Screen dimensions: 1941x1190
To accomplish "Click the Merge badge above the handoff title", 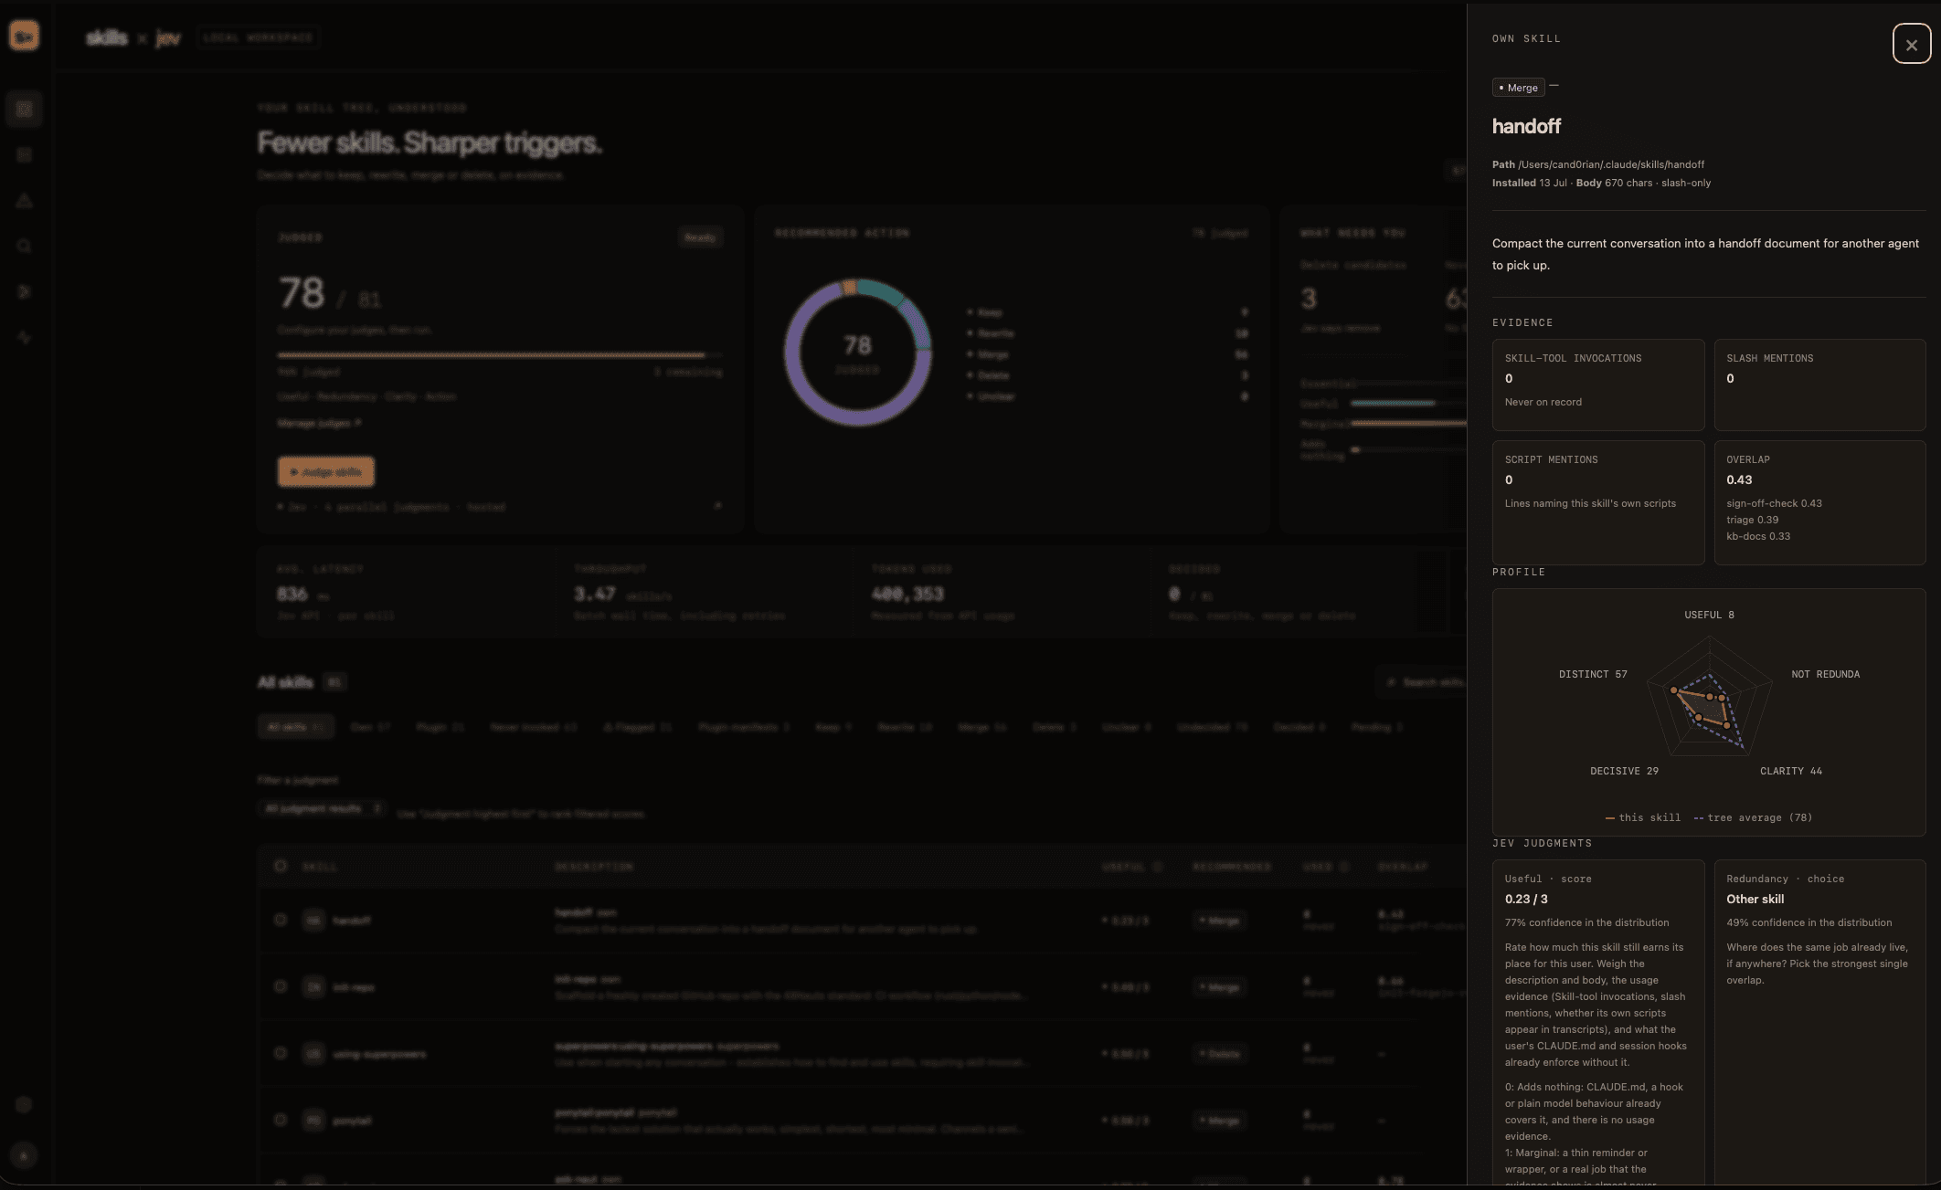I will pyautogui.click(x=1518, y=88).
